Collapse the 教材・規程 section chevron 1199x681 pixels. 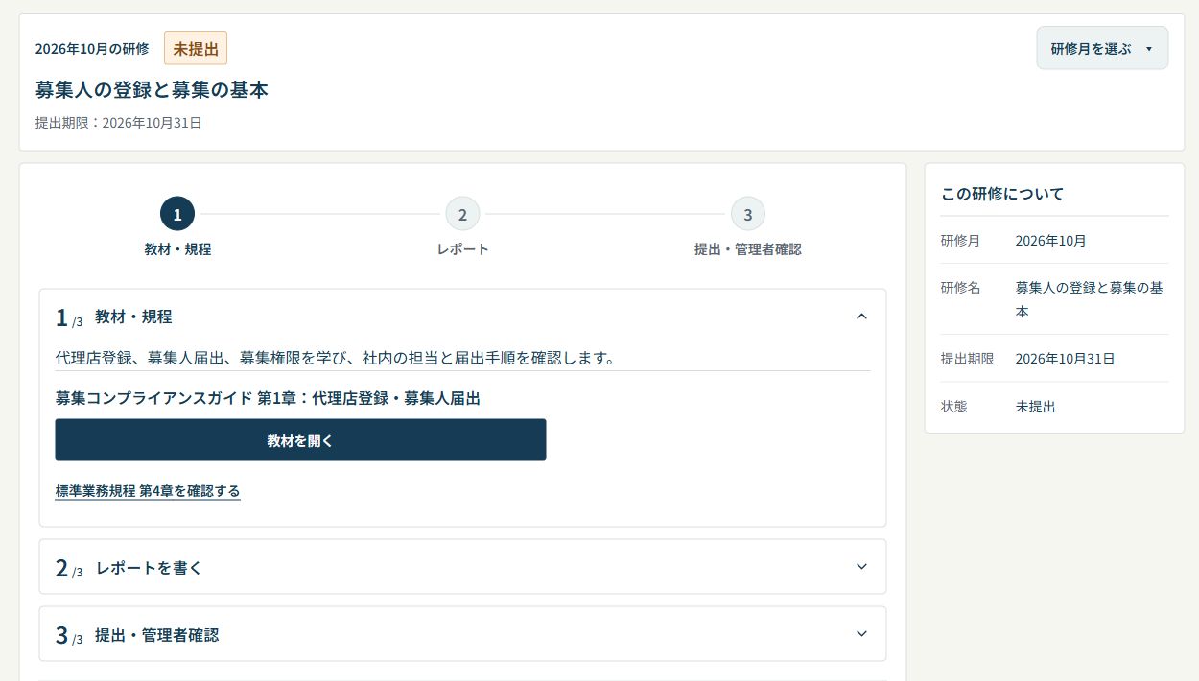861,317
